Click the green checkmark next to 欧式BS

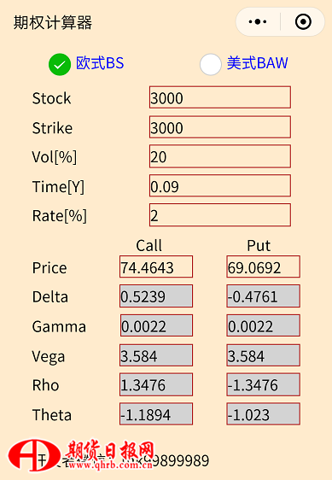(60, 65)
